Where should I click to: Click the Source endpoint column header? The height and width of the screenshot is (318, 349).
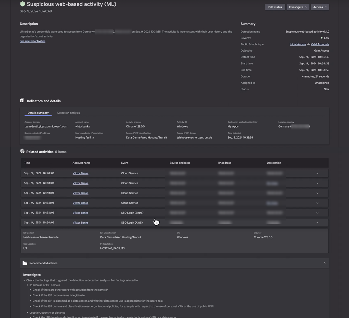click(180, 163)
